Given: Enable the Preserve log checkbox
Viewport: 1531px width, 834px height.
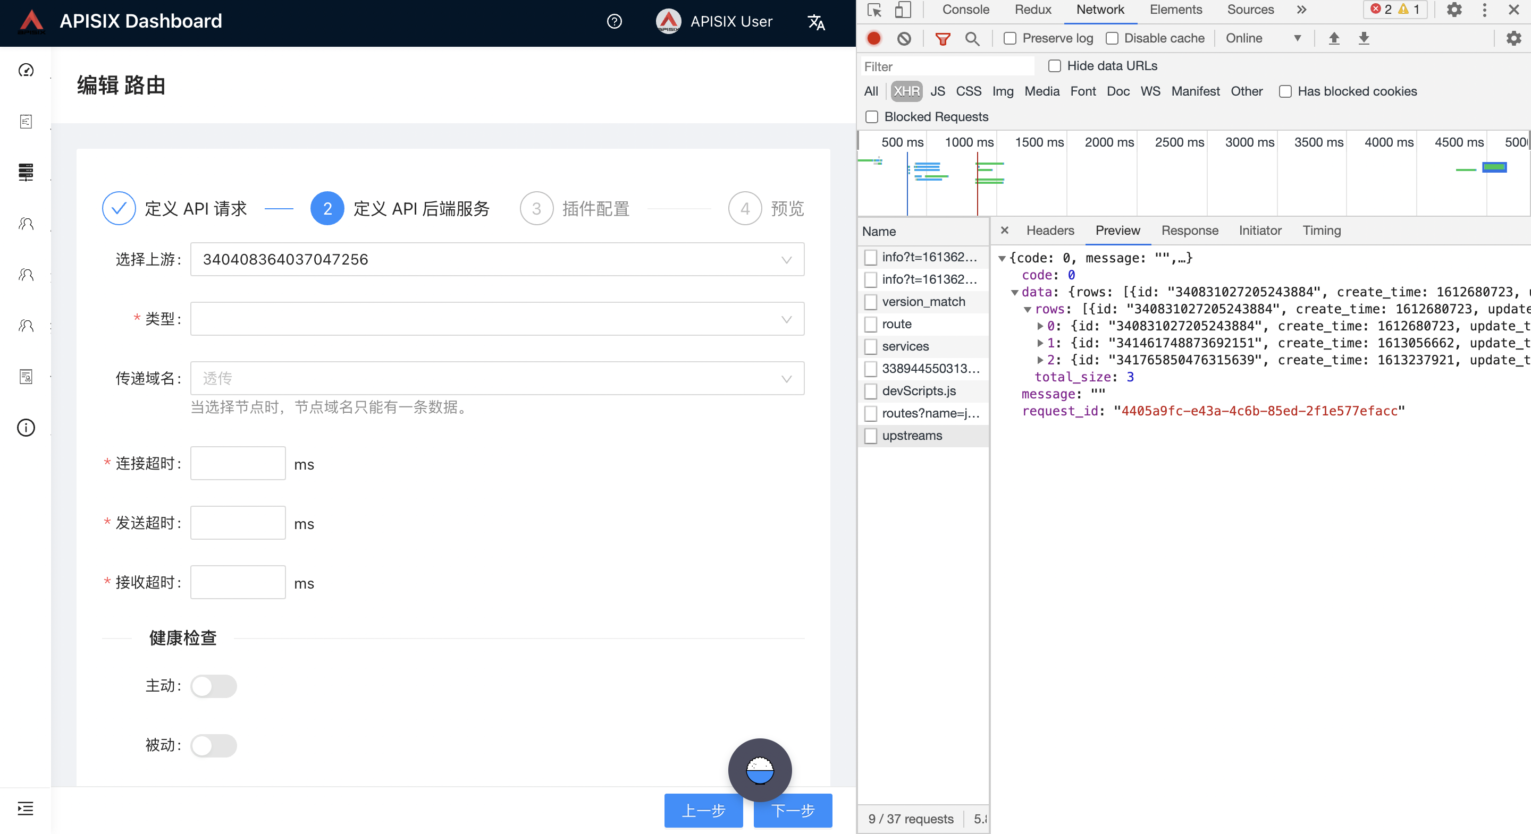Looking at the screenshot, I should (x=1010, y=37).
